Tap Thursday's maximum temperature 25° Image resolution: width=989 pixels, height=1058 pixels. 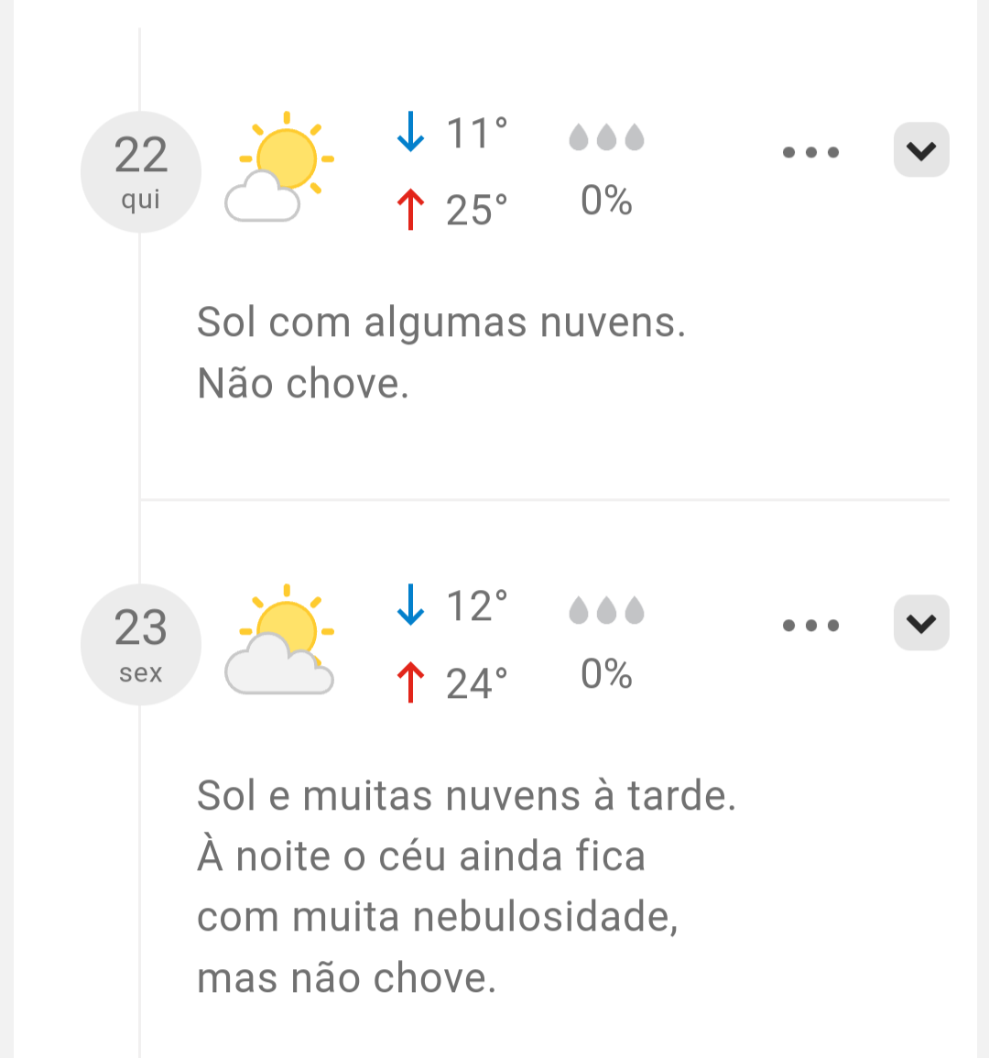pyautogui.click(x=476, y=210)
